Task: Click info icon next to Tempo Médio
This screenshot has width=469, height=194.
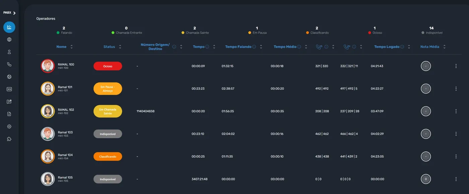Action: [299, 47]
